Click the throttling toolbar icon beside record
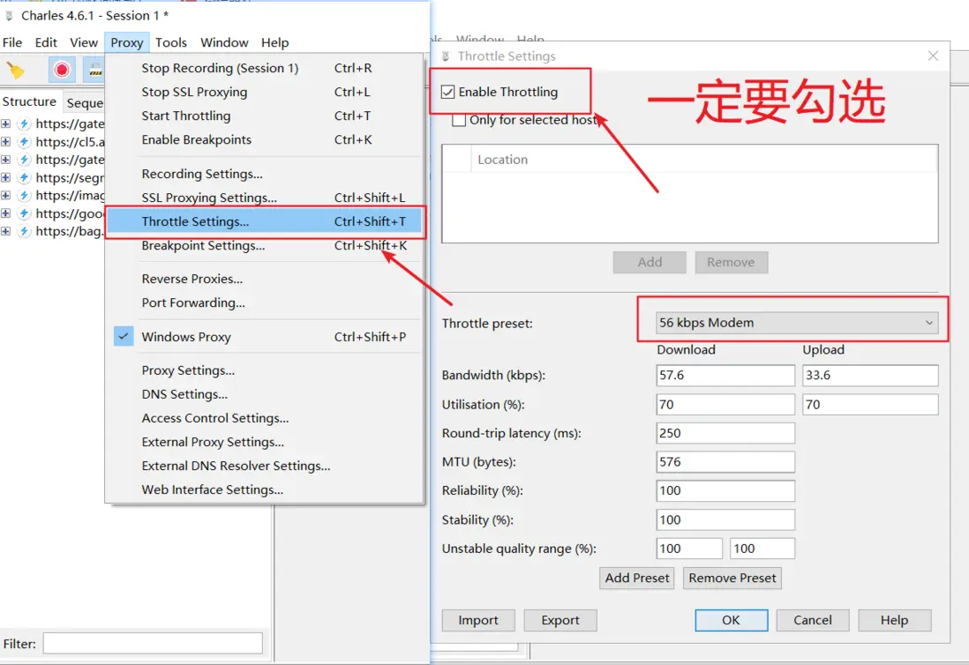Image resolution: width=969 pixels, height=665 pixels. (x=94, y=70)
